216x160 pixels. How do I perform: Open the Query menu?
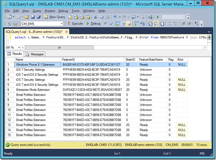(37, 11)
